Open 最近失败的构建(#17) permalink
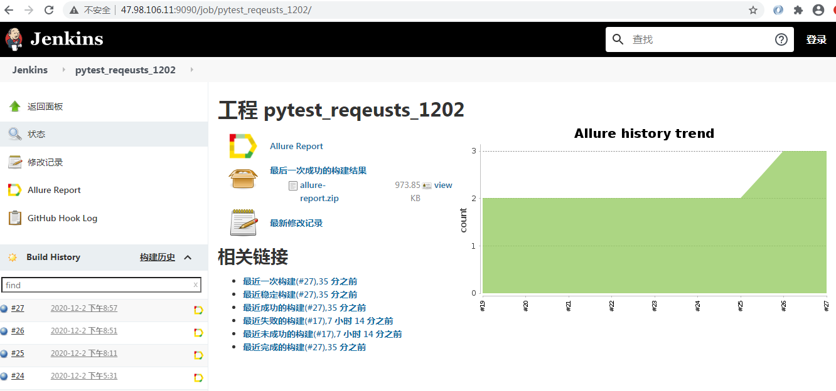This screenshot has width=836, height=391. coord(318,321)
